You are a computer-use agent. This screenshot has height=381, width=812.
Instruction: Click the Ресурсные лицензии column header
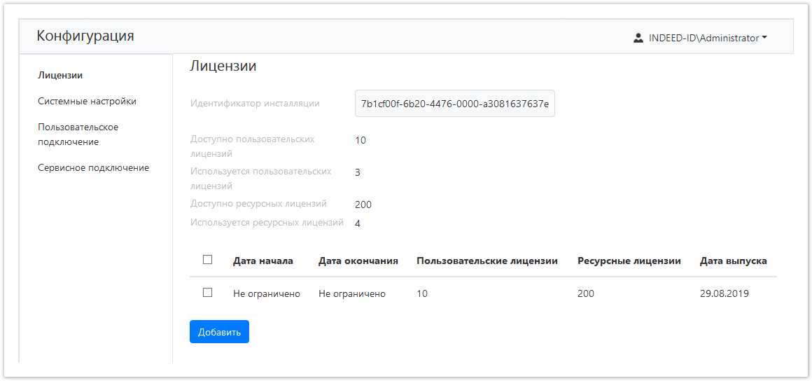tap(629, 261)
